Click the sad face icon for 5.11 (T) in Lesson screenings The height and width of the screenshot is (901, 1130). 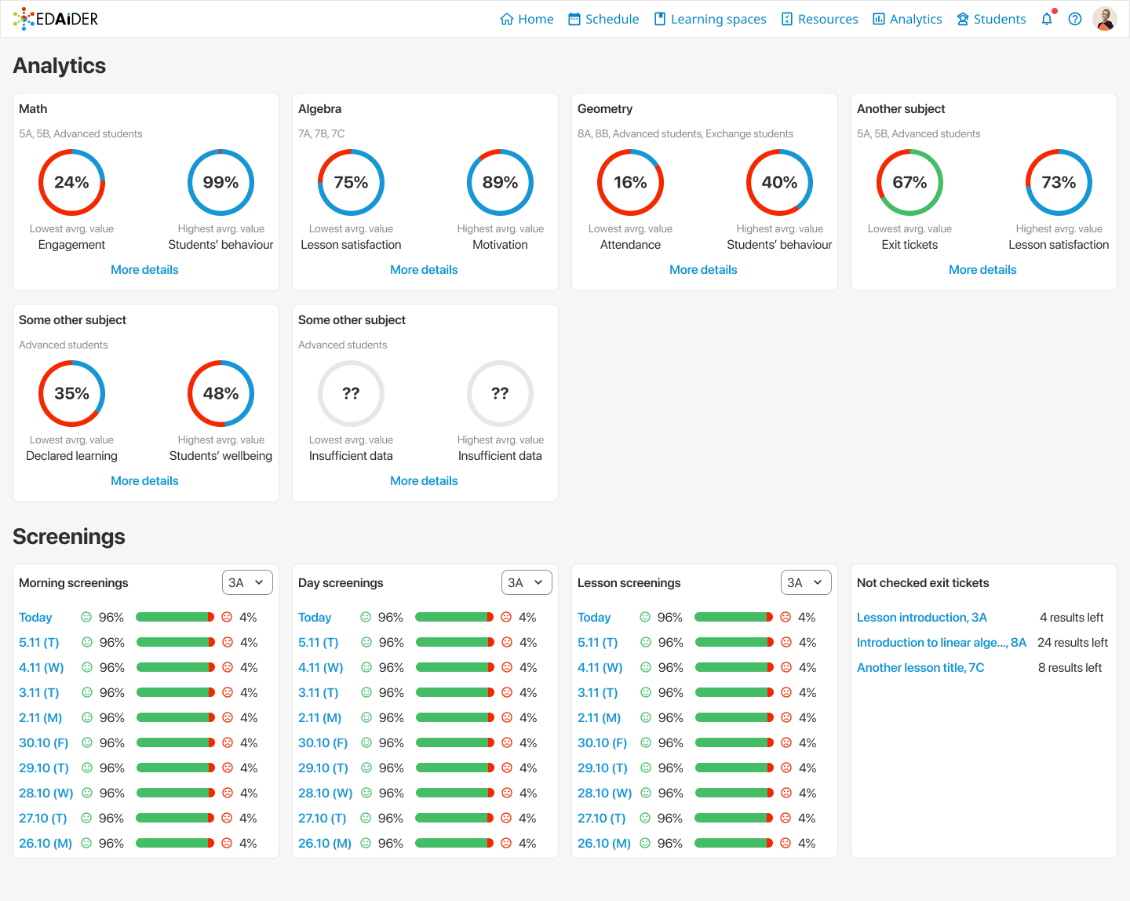(x=786, y=642)
